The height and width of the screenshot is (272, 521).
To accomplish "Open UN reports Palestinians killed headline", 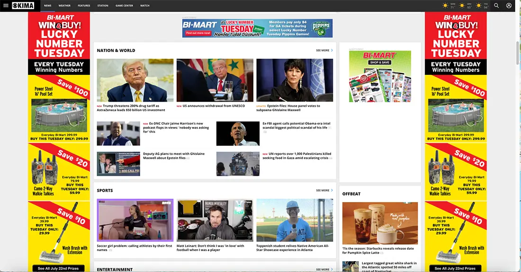I will click(296, 156).
